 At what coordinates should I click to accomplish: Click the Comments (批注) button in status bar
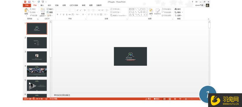pyautogui.click(x=157, y=99)
